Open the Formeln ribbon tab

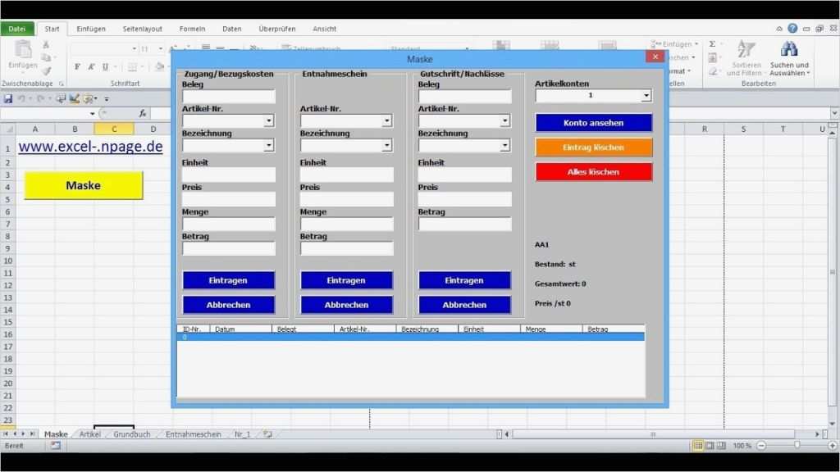[x=192, y=28]
